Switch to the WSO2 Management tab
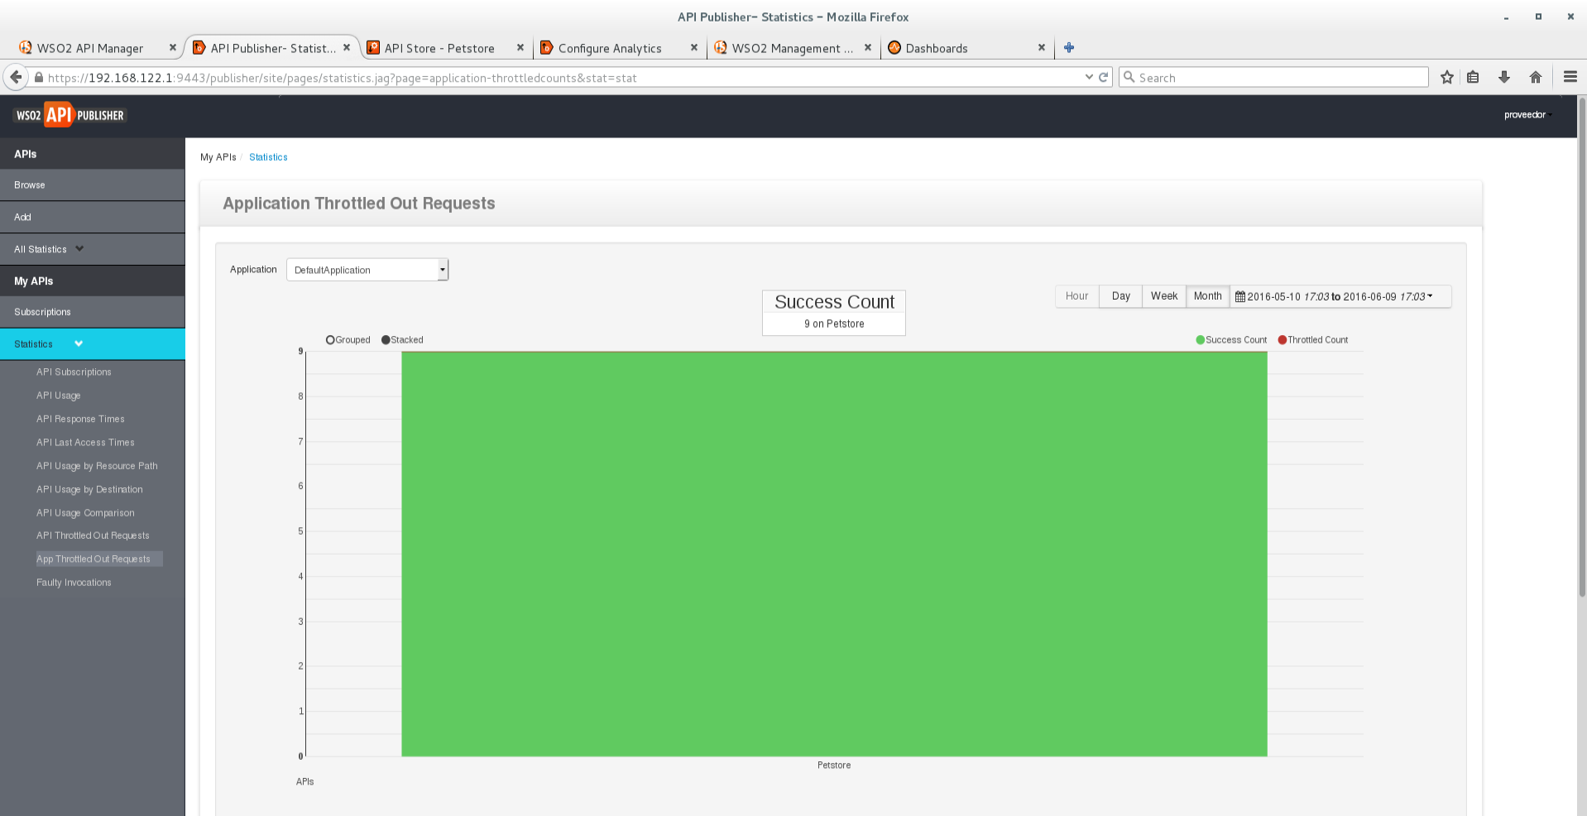The width and height of the screenshot is (1587, 816). tap(792, 48)
